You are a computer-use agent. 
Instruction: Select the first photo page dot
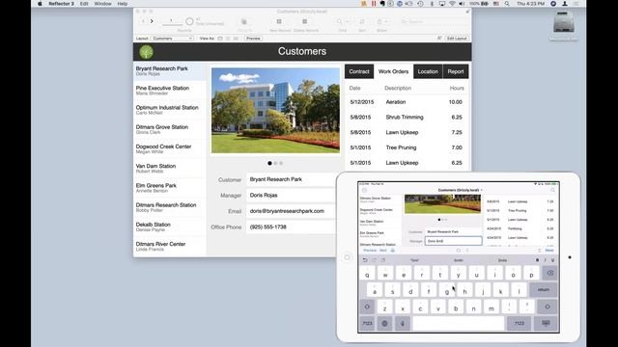(269, 163)
